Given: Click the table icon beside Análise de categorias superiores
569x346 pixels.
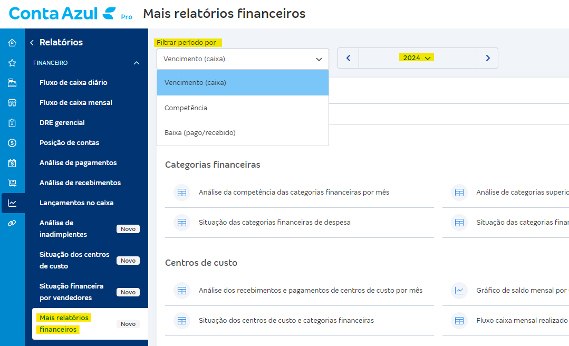Looking at the screenshot, I should 459,193.
